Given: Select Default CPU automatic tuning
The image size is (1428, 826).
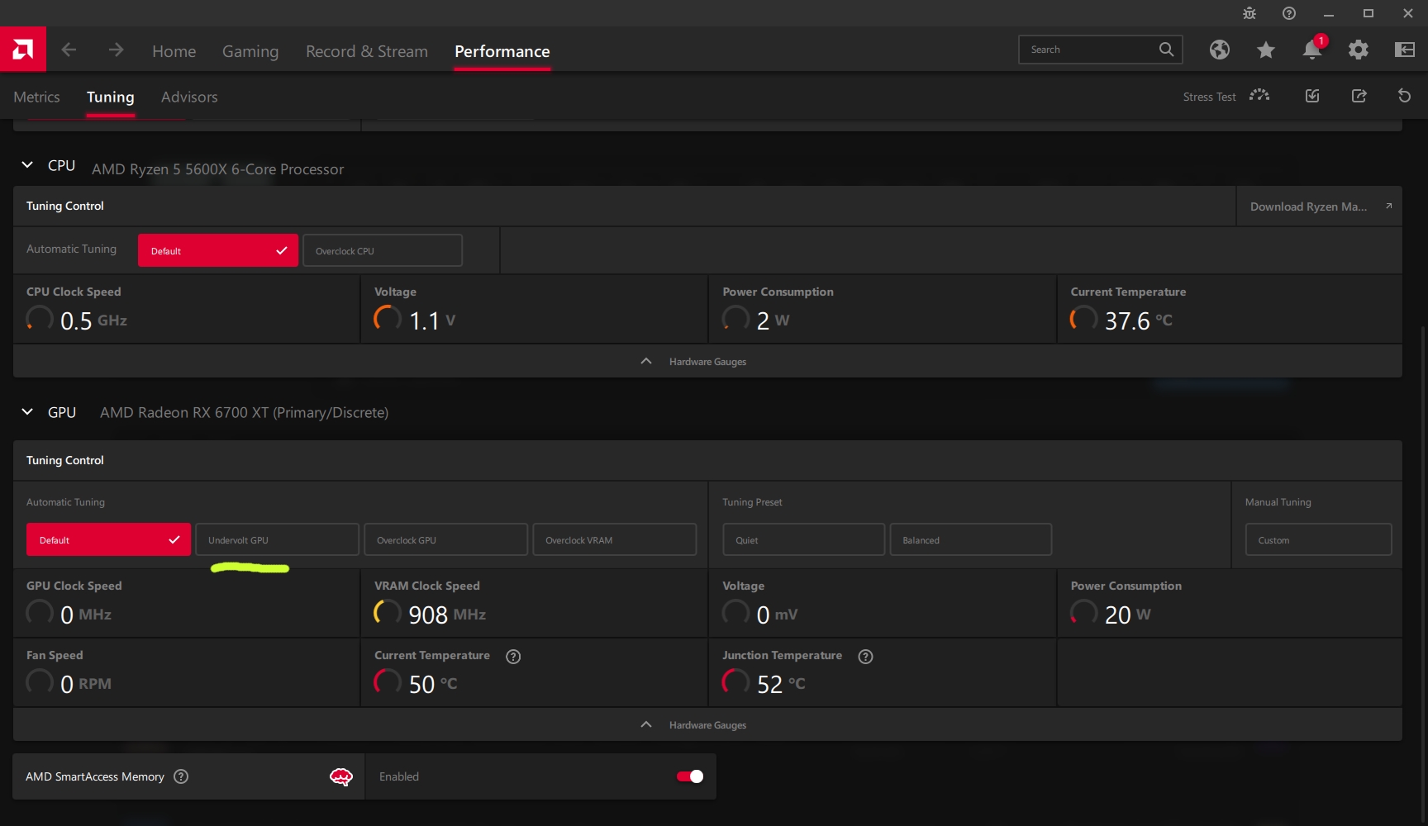Looking at the screenshot, I should click(x=218, y=250).
